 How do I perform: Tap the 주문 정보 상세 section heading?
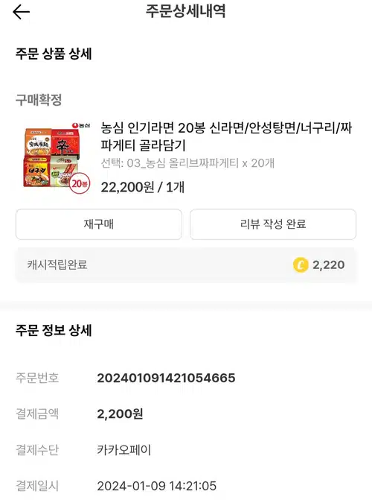54,330
